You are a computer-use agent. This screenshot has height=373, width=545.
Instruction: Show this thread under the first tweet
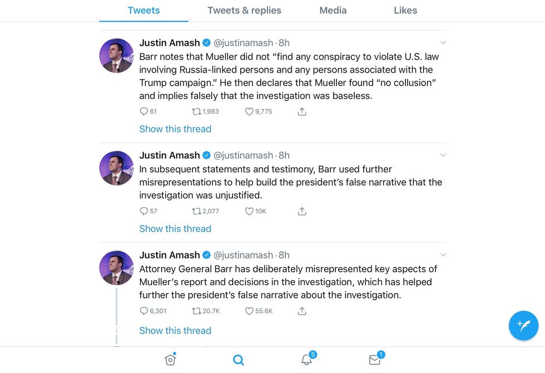click(x=175, y=129)
